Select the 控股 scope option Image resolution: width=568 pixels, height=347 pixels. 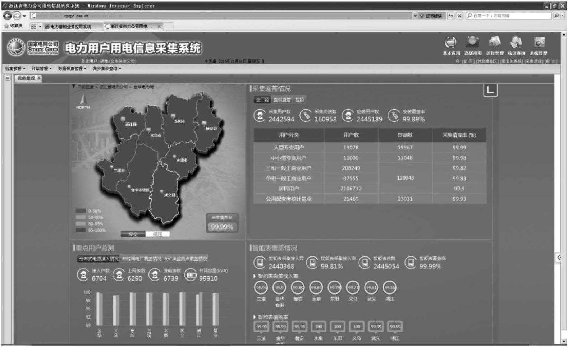pos(299,100)
